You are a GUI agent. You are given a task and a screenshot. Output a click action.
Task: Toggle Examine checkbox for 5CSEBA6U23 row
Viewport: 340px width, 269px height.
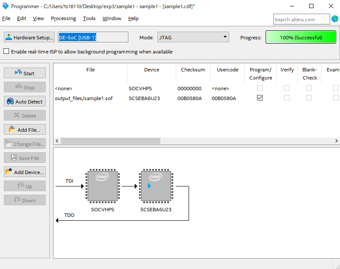click(336, 98)
